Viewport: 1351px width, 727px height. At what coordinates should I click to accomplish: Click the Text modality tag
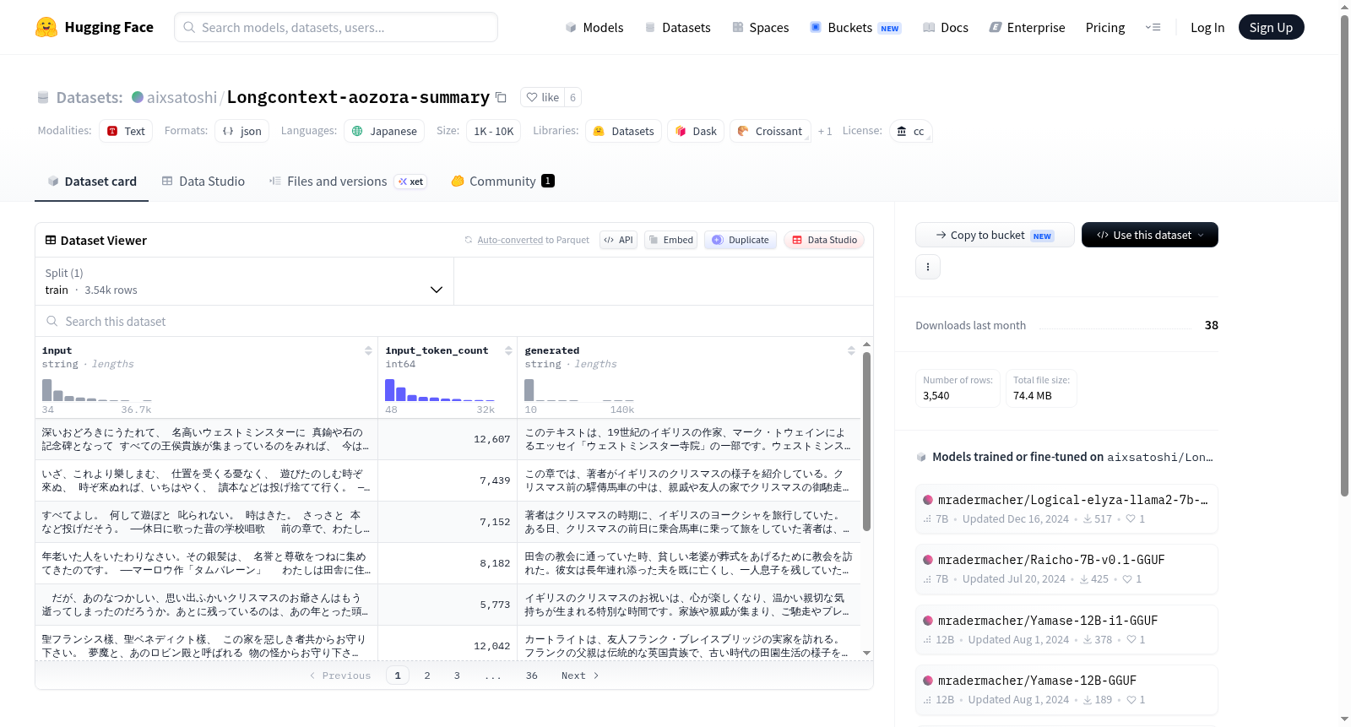click(x=126, y=131)
